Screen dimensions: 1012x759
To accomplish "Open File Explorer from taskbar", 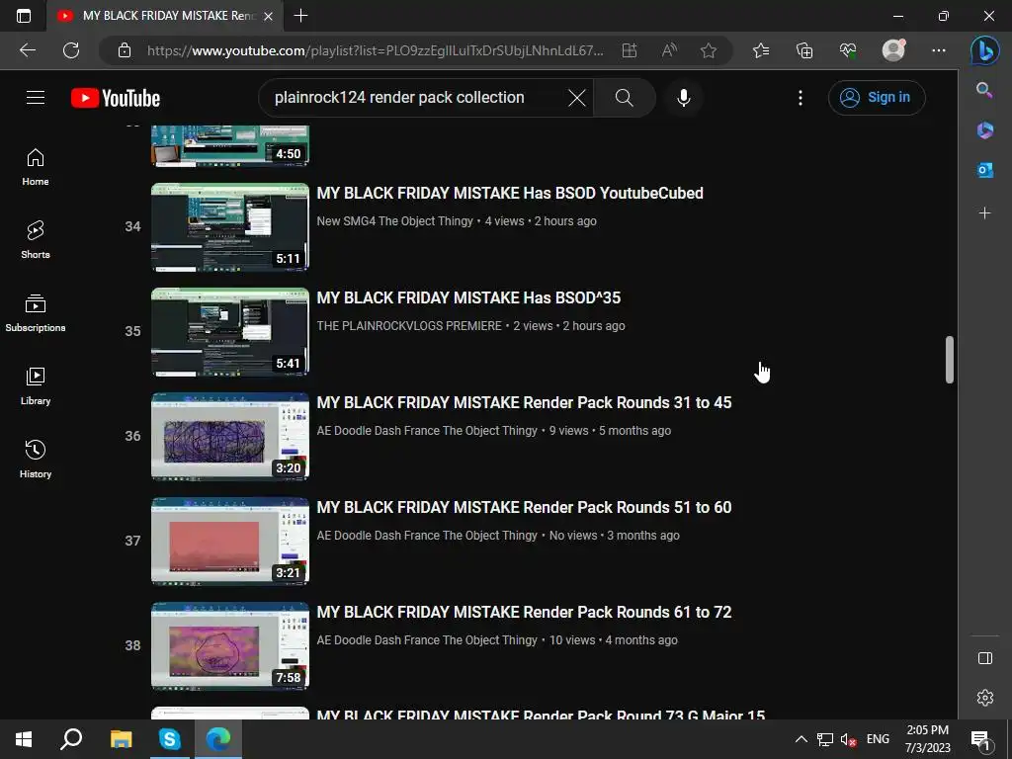I will [x=121, y=739].
